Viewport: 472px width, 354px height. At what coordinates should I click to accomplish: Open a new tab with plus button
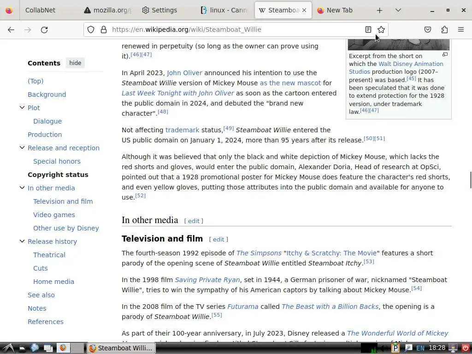(380, 10)
